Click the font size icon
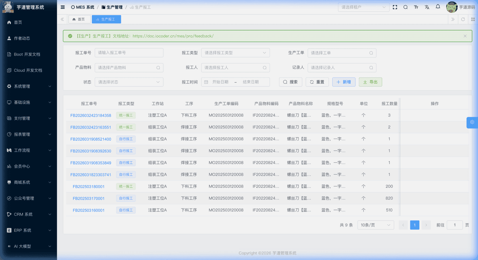The image size is (478, 260). [416, 7]
